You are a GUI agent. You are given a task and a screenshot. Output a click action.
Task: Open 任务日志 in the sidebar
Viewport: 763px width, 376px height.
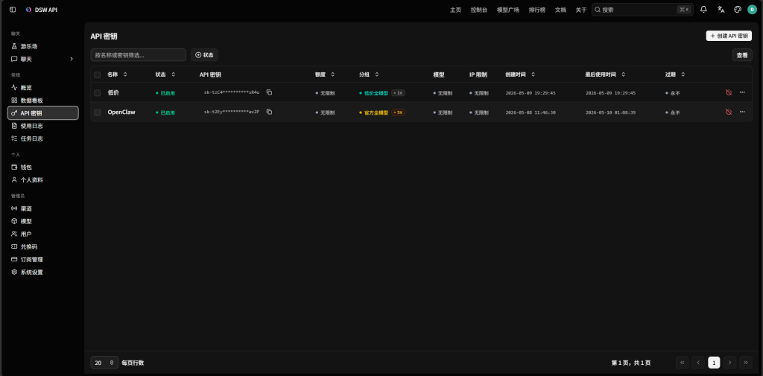point(42,138)
